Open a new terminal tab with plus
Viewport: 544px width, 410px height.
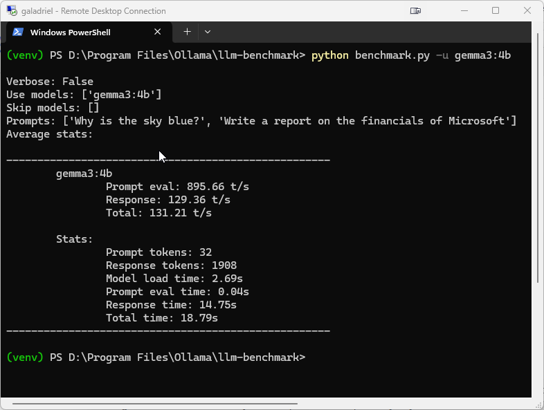click(187, 32)
